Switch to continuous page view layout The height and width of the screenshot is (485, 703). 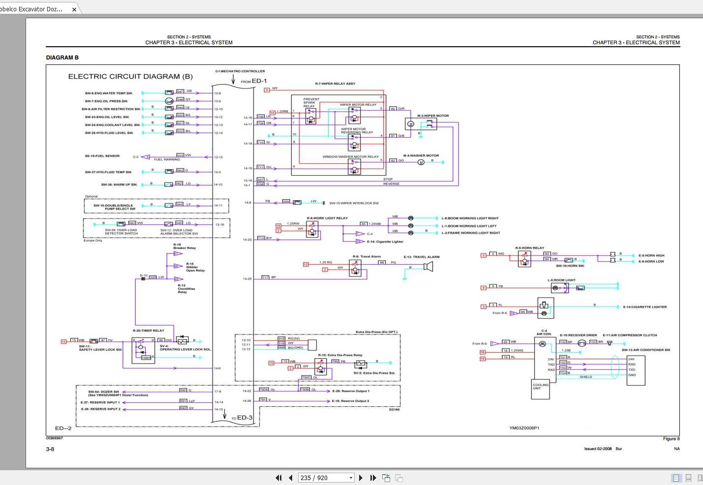tap(688, 478)
